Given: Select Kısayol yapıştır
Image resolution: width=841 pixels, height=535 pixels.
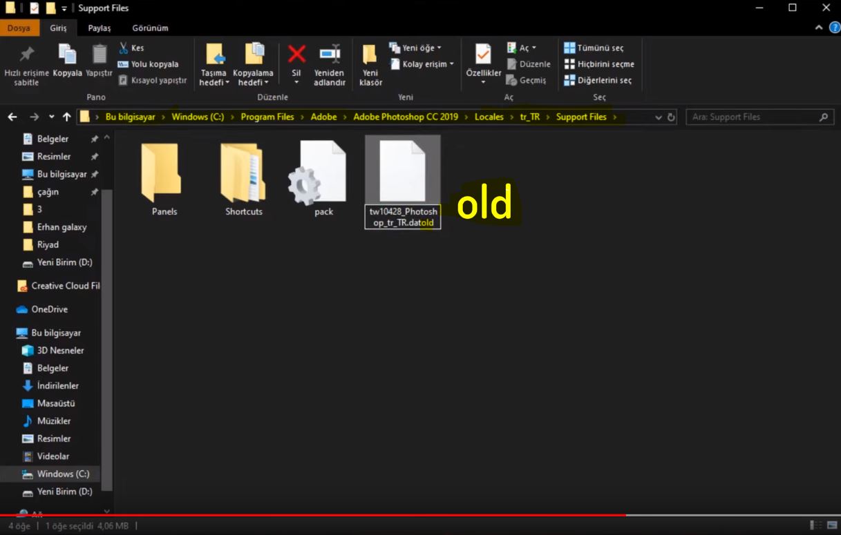Looking at the screenshot, I should point(152,80).
